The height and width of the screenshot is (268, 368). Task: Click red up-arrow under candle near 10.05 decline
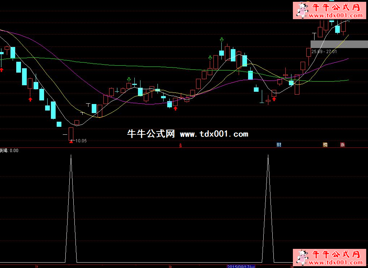pos(30,99)
